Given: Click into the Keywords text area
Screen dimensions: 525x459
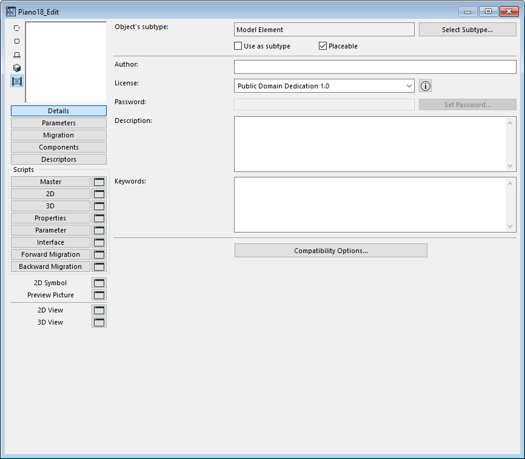Looking at the screenshot, I should point(370,205).
